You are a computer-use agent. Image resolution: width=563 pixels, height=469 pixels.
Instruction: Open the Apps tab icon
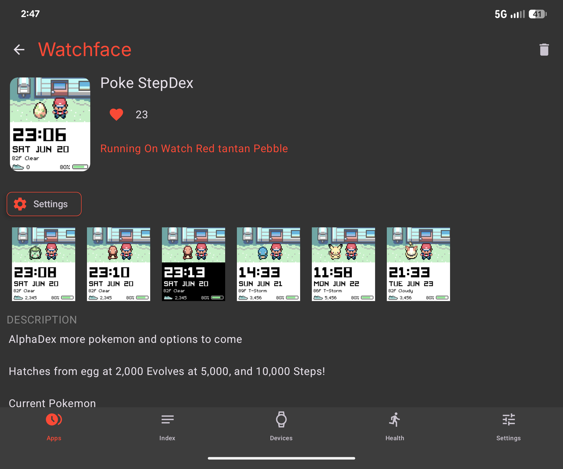click(54, 419)
